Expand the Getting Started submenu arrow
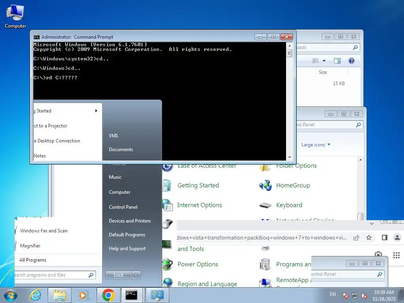Screen dimensions: 404x303 point(96,111)
